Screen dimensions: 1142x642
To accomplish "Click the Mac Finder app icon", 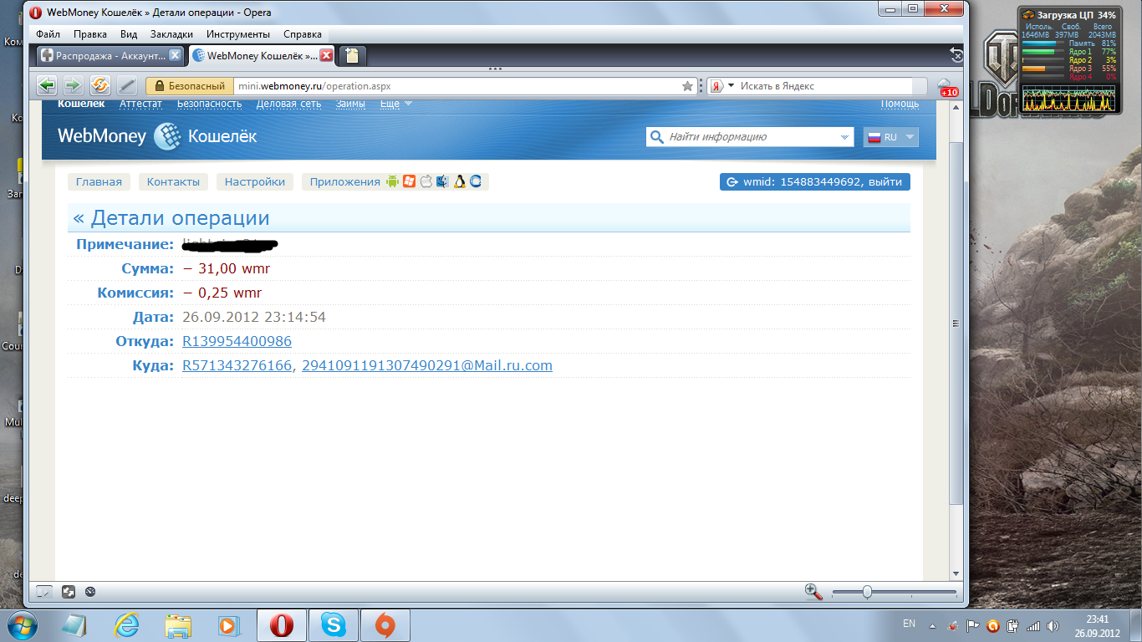I will 442,181.
